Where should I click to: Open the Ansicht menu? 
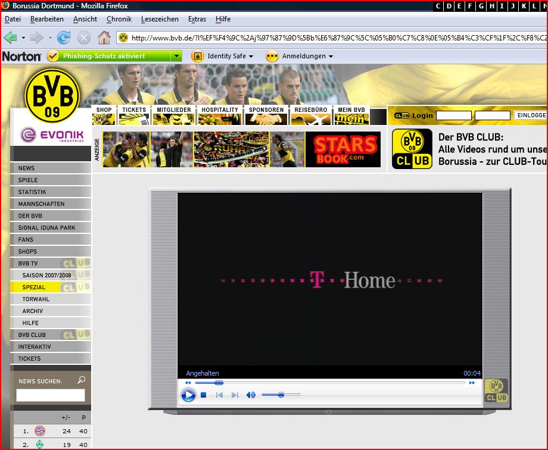pos(85,19)
